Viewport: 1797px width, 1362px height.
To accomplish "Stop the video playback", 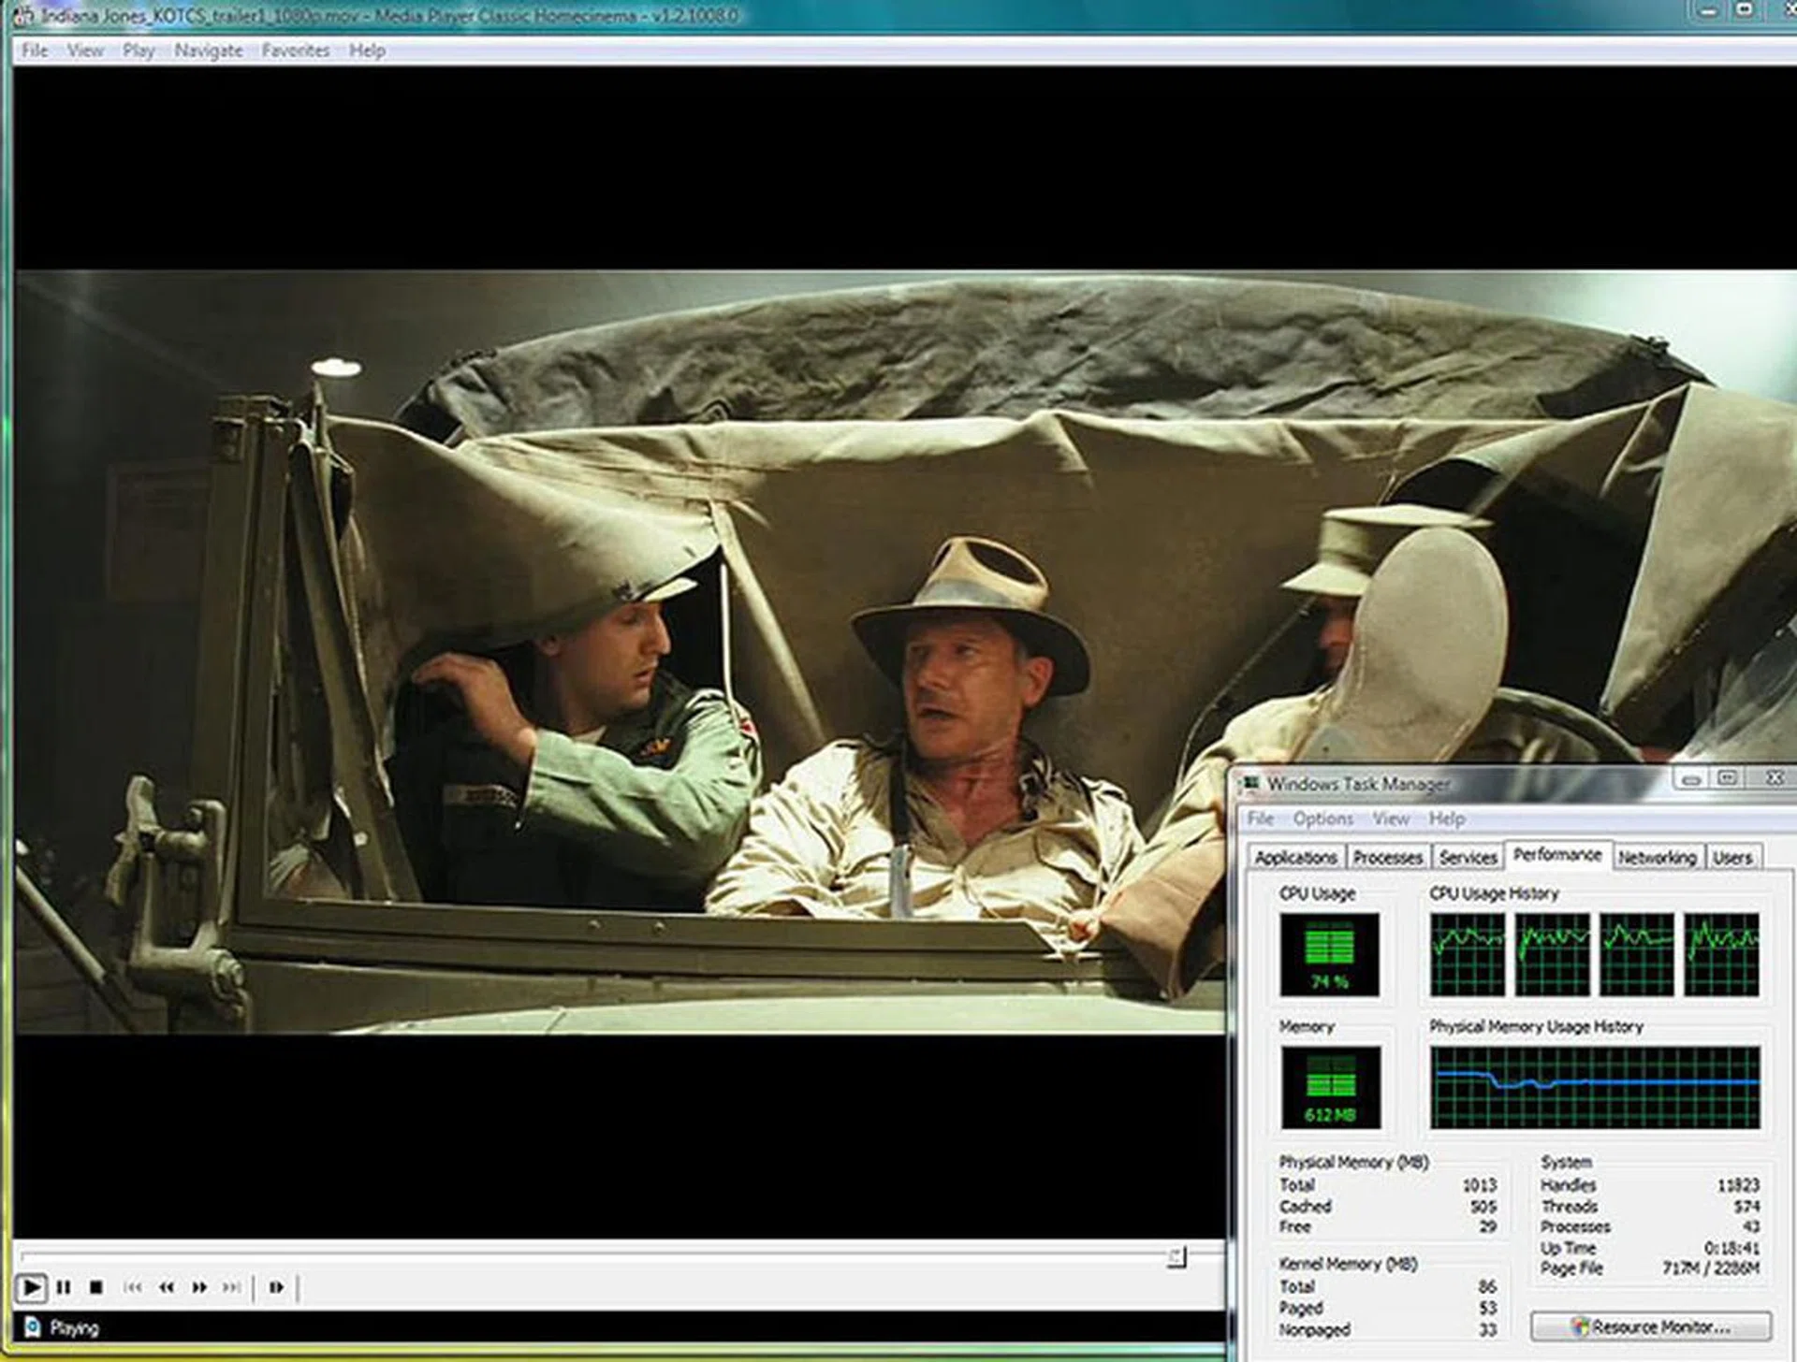I will point(95,1287).
